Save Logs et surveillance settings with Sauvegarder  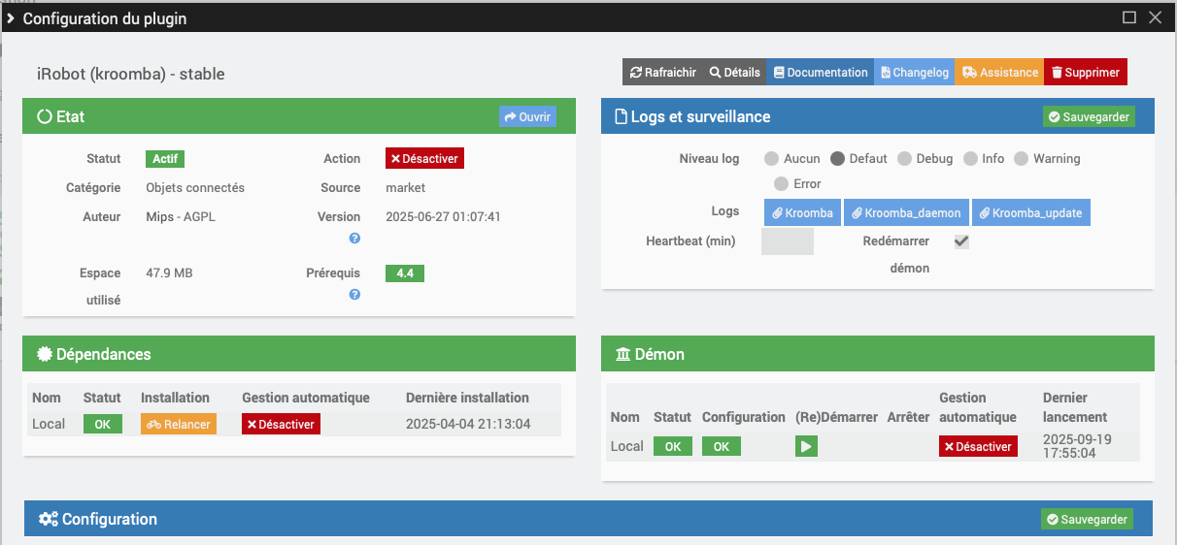pos(1089,116)
